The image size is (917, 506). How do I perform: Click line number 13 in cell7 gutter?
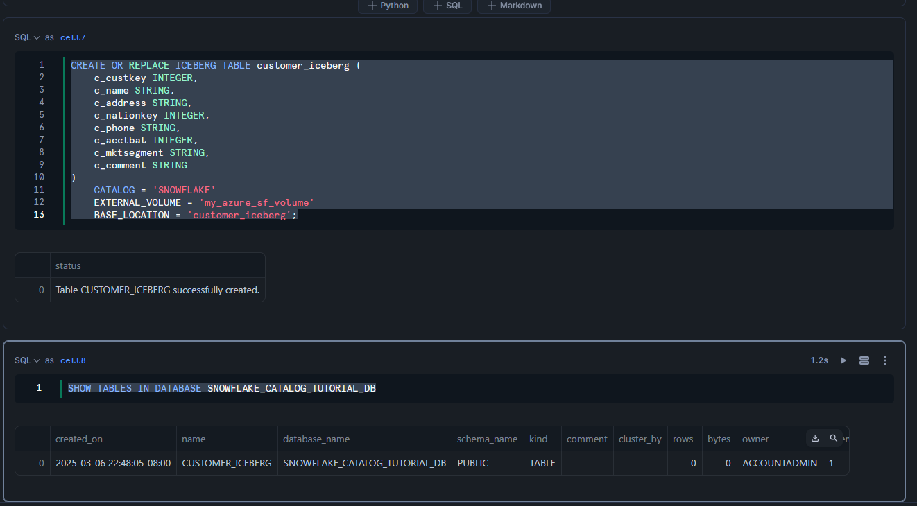pyautogui.click(x=39, y=215)
